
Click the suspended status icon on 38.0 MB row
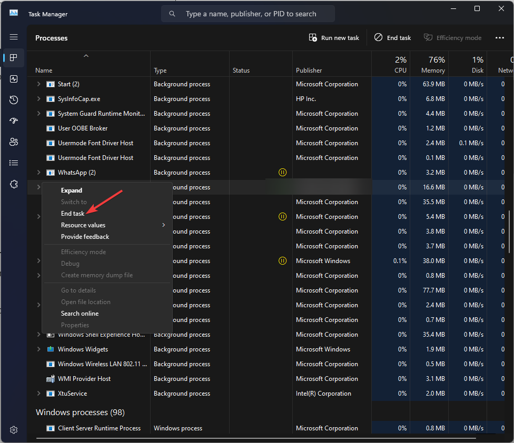pos(283,260)
